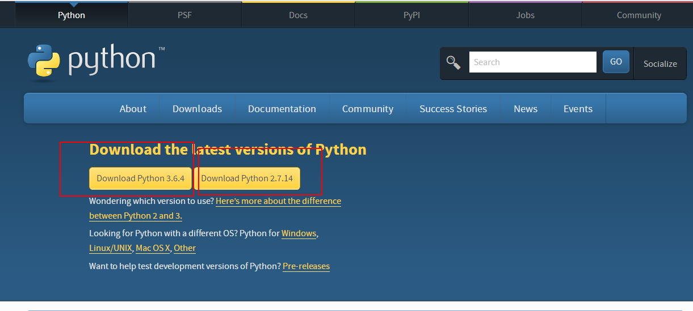Open the Jobs top tab
Image resolution: width=693 pixels, height=311 pixels.
(x=526, y=15)
